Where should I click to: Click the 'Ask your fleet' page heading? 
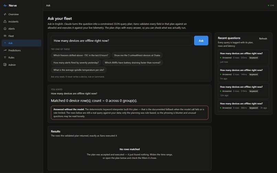coord(60,19)
